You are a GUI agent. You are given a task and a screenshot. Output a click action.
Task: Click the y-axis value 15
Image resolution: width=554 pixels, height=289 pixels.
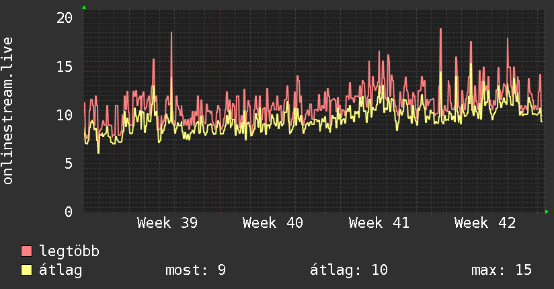(65, 67)
